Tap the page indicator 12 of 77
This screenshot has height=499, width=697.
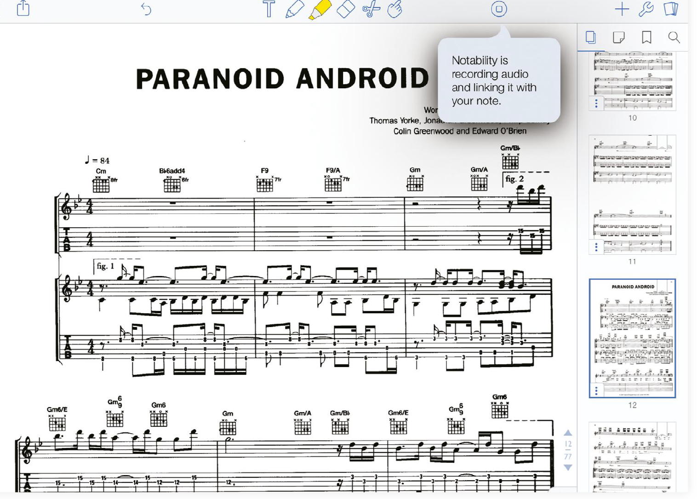568,450
